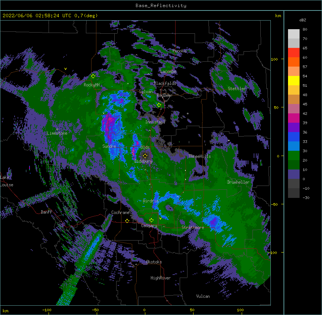Click the HighRiver label
Viewport: 322px width, 315px height.
161,278
